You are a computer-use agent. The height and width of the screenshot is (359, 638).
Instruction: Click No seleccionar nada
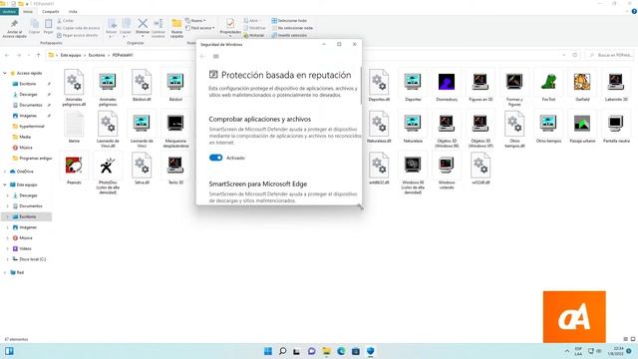[x=292, y=28]
